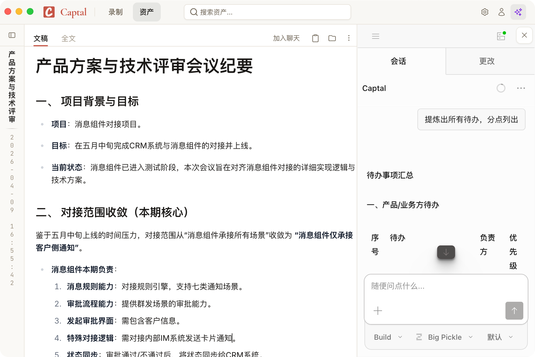
Task: Click the sparkle AI assistant icon
Action: (x=518, y=12)
